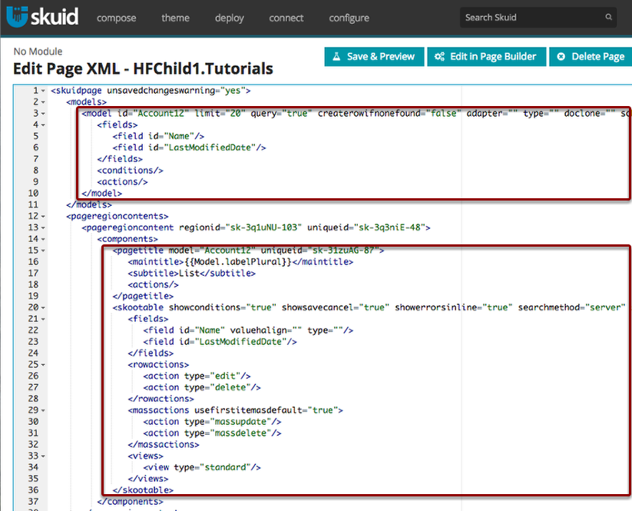Image resolution: width=632 pixels, height=511 pixels.
Task: Collapse line 15 pagetitle fold arrow
Action: 43,251
